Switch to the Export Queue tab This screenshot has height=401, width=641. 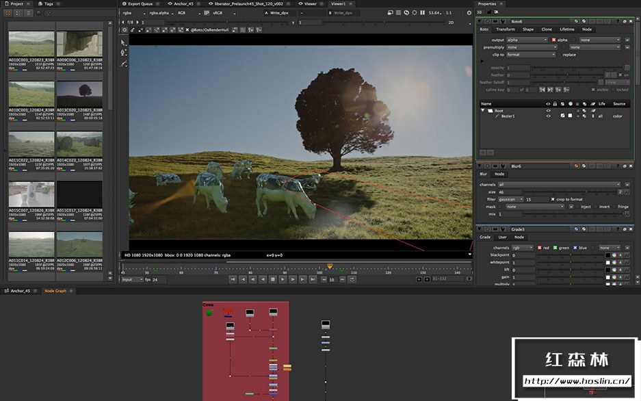pos(140,3)
